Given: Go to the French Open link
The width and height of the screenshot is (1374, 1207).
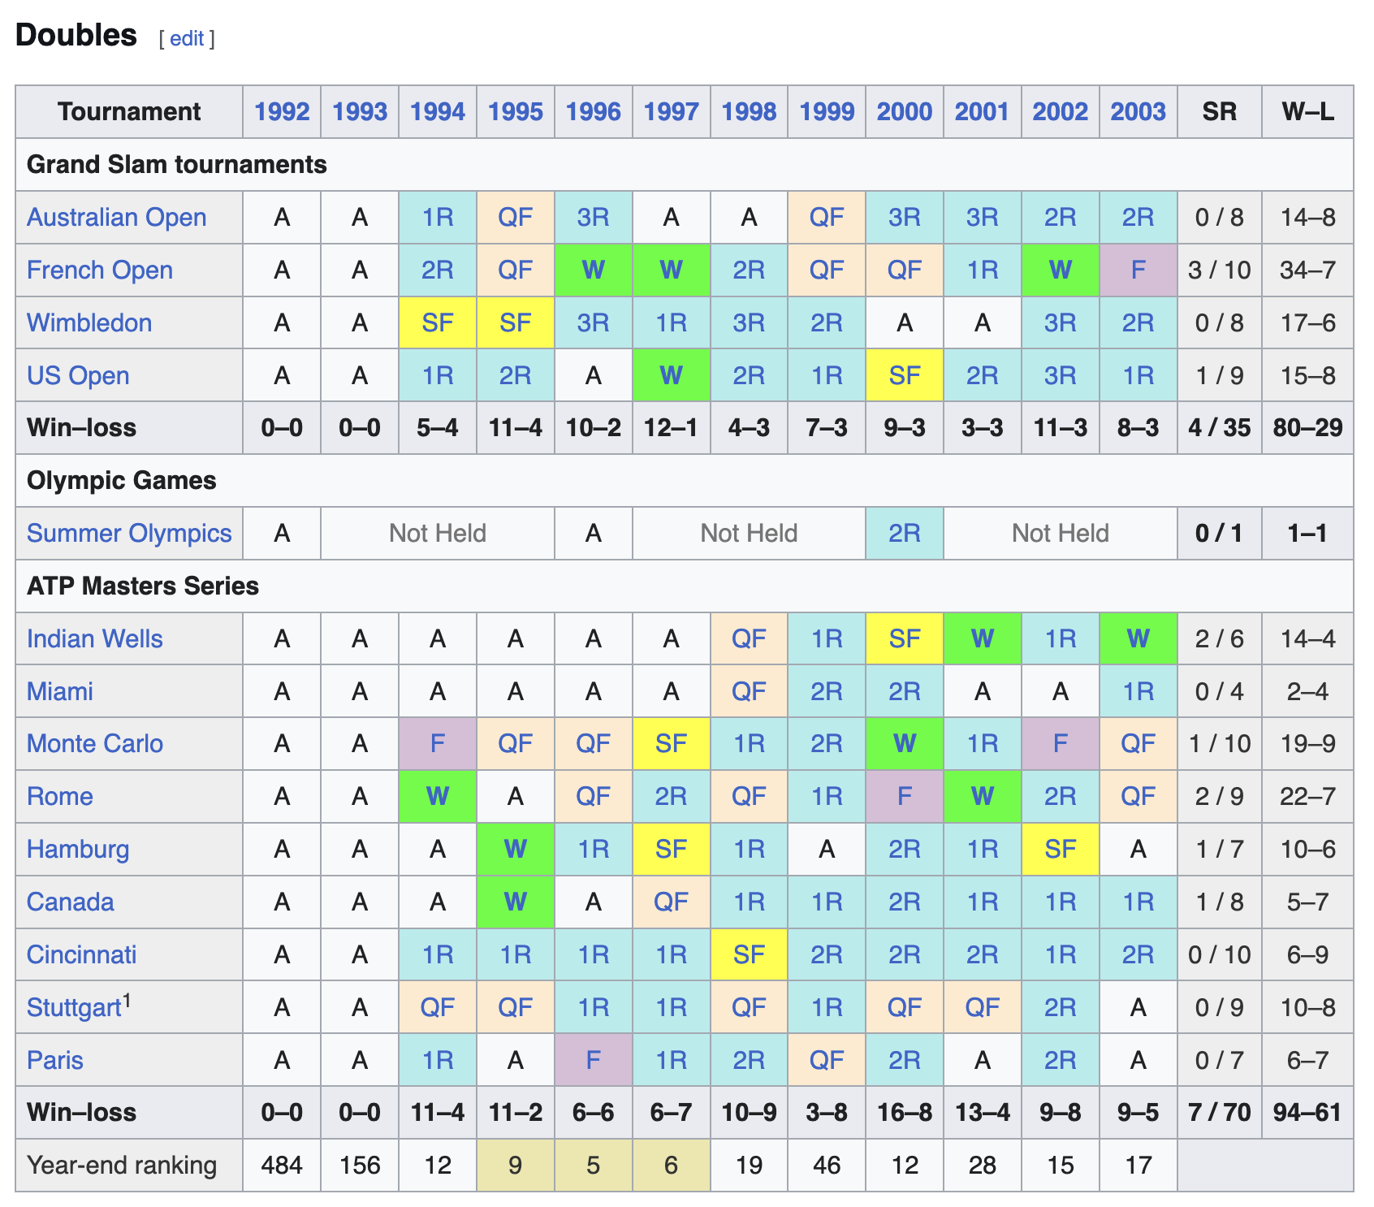Looking at the screenshot, I should (100, 270).
